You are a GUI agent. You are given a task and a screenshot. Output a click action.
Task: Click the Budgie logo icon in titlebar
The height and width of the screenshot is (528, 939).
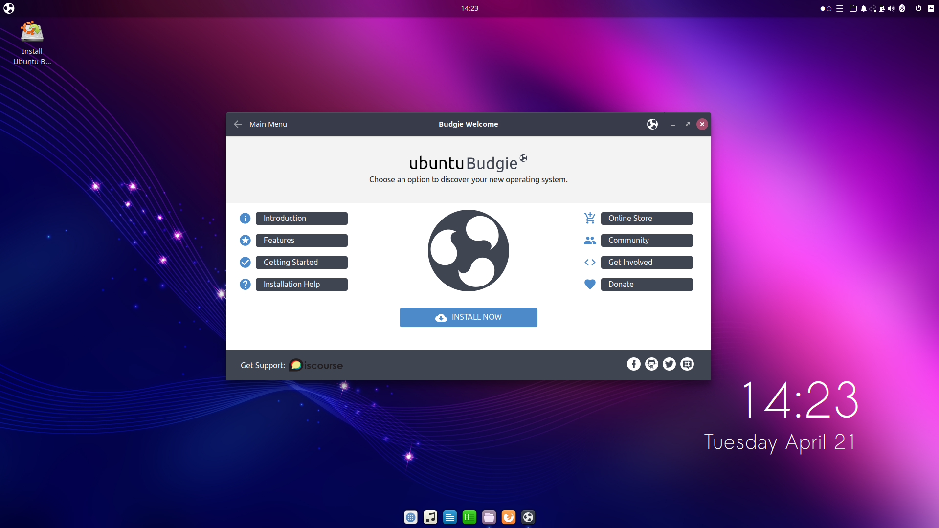pyautogui.click(x=652, y=124)
